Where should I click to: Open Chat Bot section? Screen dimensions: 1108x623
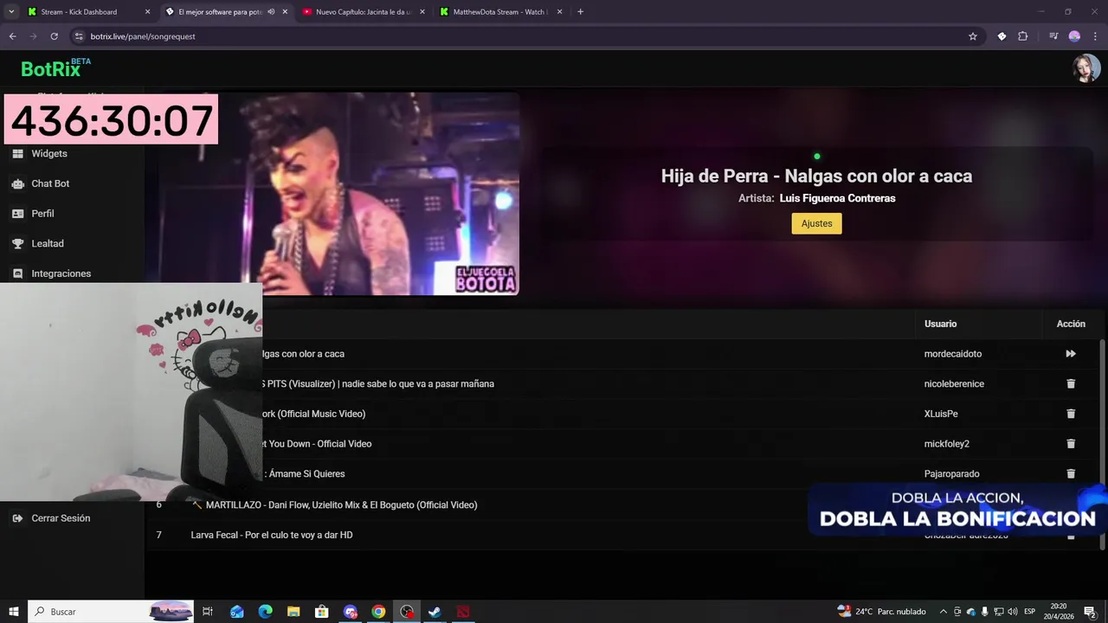50,183
